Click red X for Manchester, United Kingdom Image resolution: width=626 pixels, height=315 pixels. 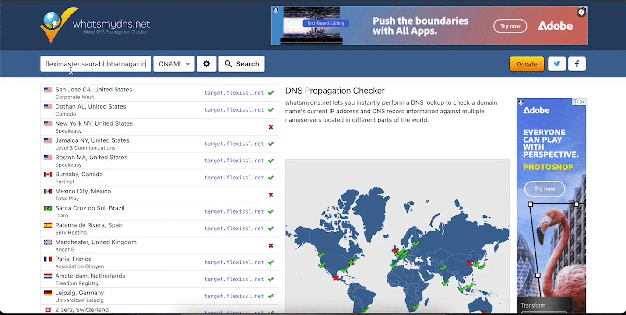(271, 245)
